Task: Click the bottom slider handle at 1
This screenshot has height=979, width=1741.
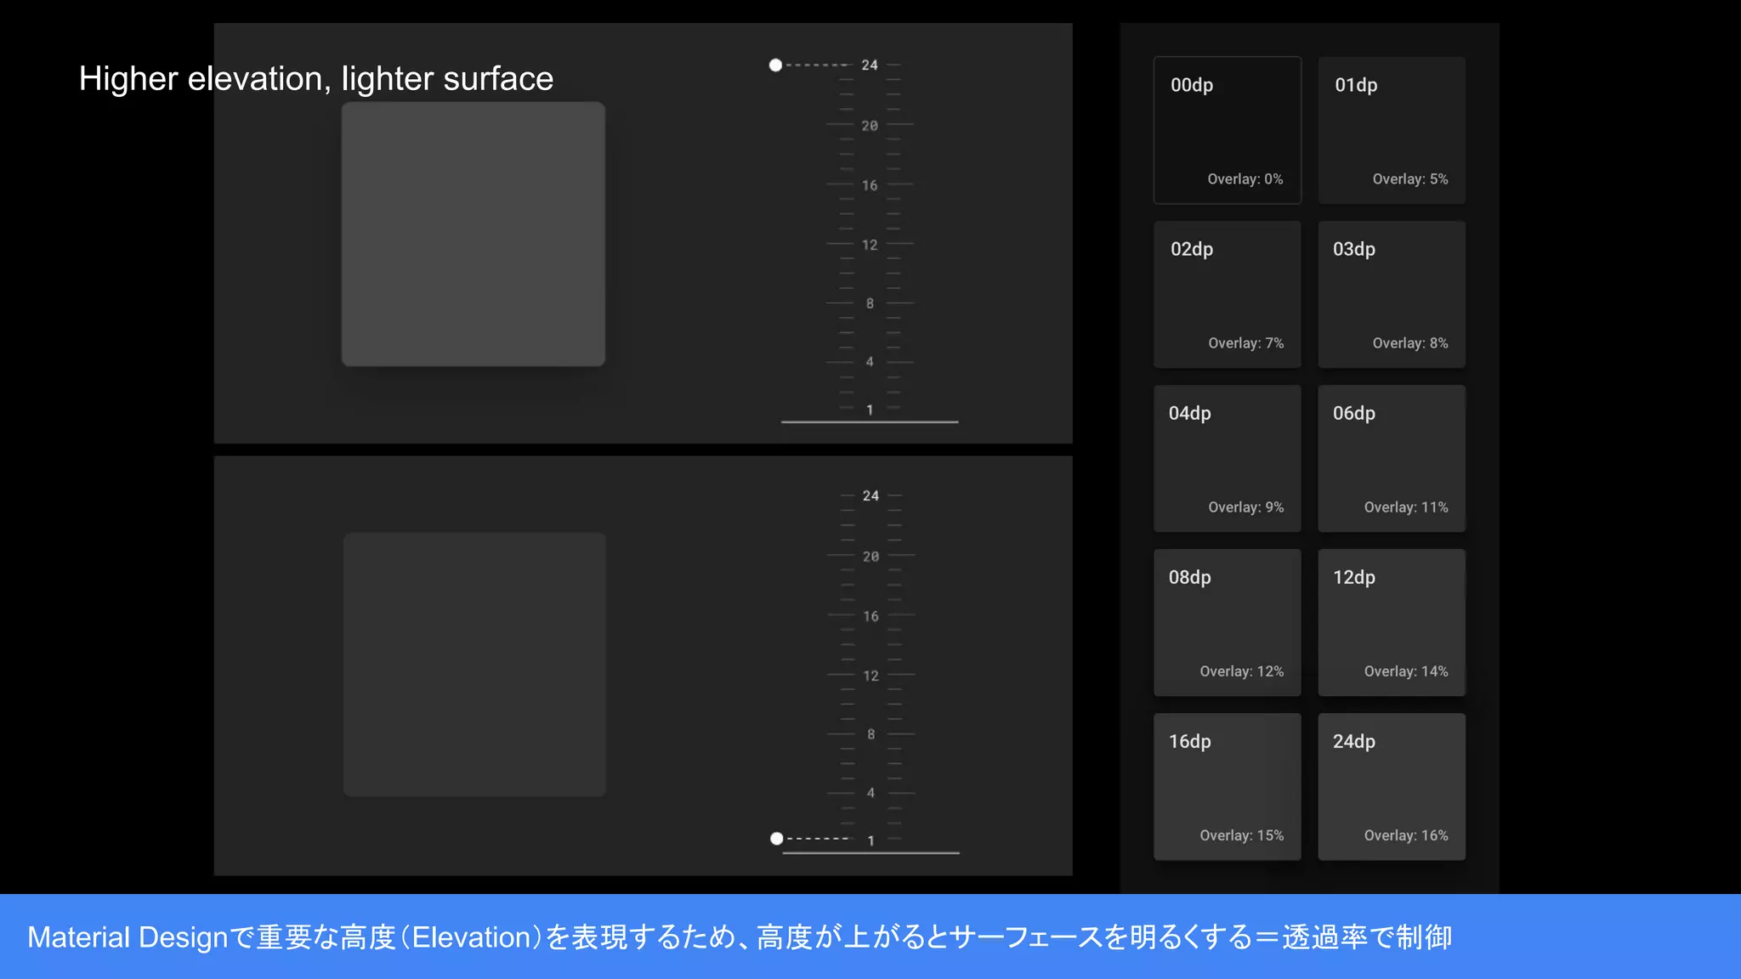Action: [x=776, y=839]
